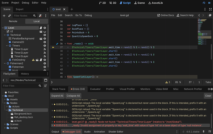Click the Instantiate Child Scene link icon

click(10, 15)
